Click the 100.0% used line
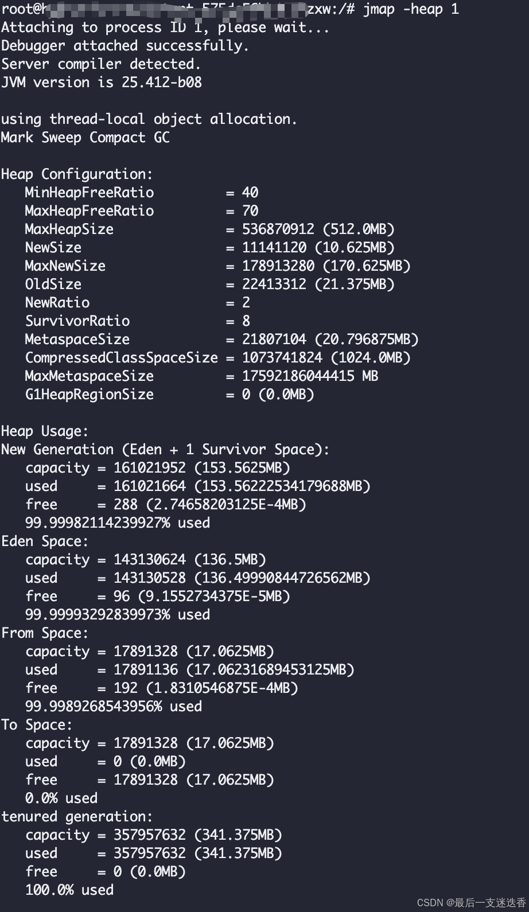Screen dimensions: 529x912 tap(69, 890)
